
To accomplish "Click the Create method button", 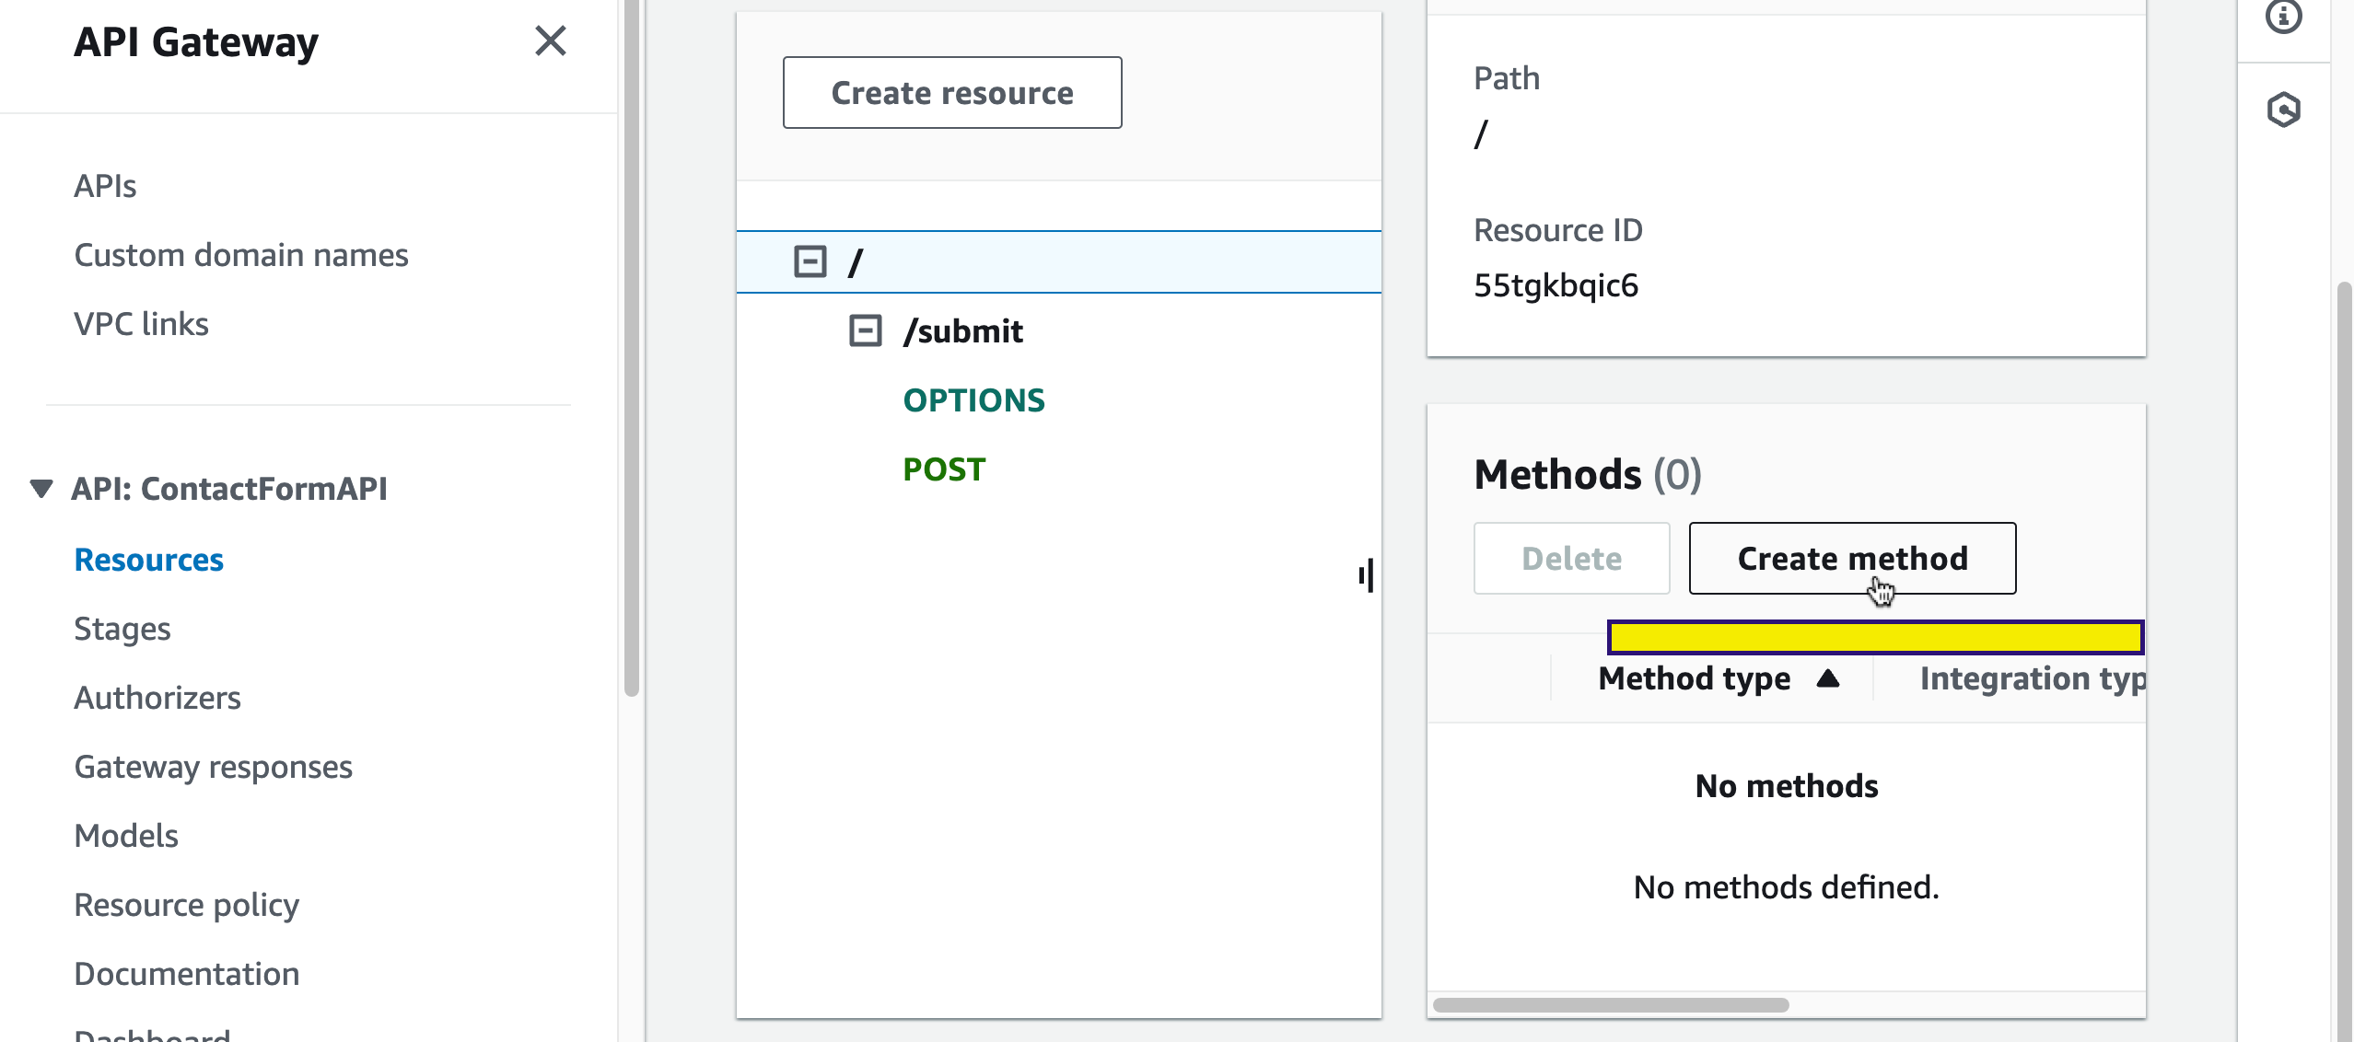I will click(x=1852, y=559).
